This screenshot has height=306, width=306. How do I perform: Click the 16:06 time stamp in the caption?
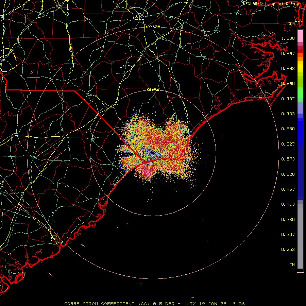237,304
